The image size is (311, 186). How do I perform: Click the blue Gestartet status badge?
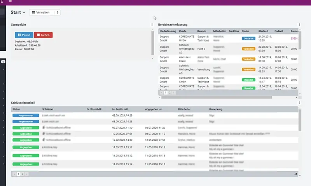pos(248,39)
